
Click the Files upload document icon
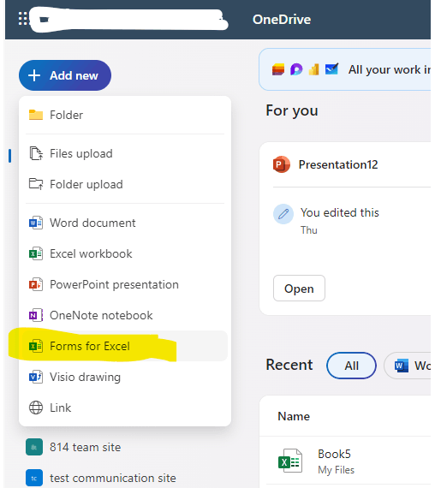click(x=36, y=153)
